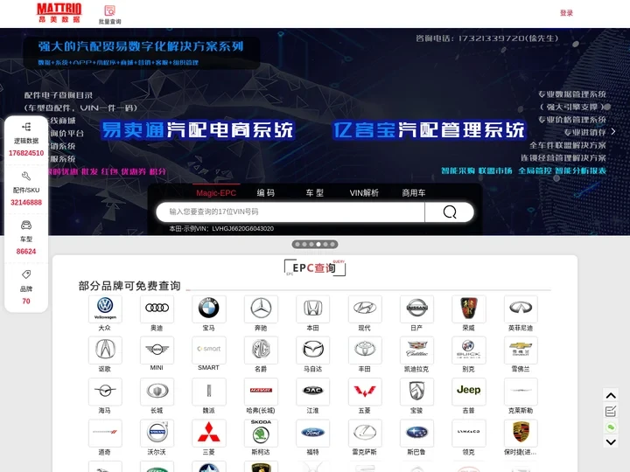Viewport: 630px width, 472px height.
Task: Click the MATTRIO logo
Action: pos(59,13)
